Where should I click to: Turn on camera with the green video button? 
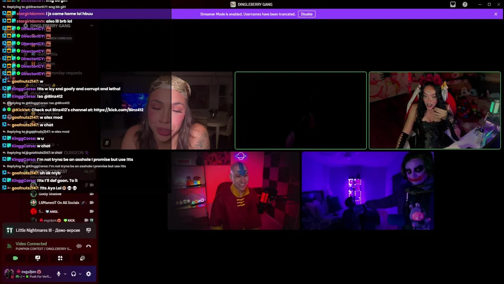tap(15, 258)
